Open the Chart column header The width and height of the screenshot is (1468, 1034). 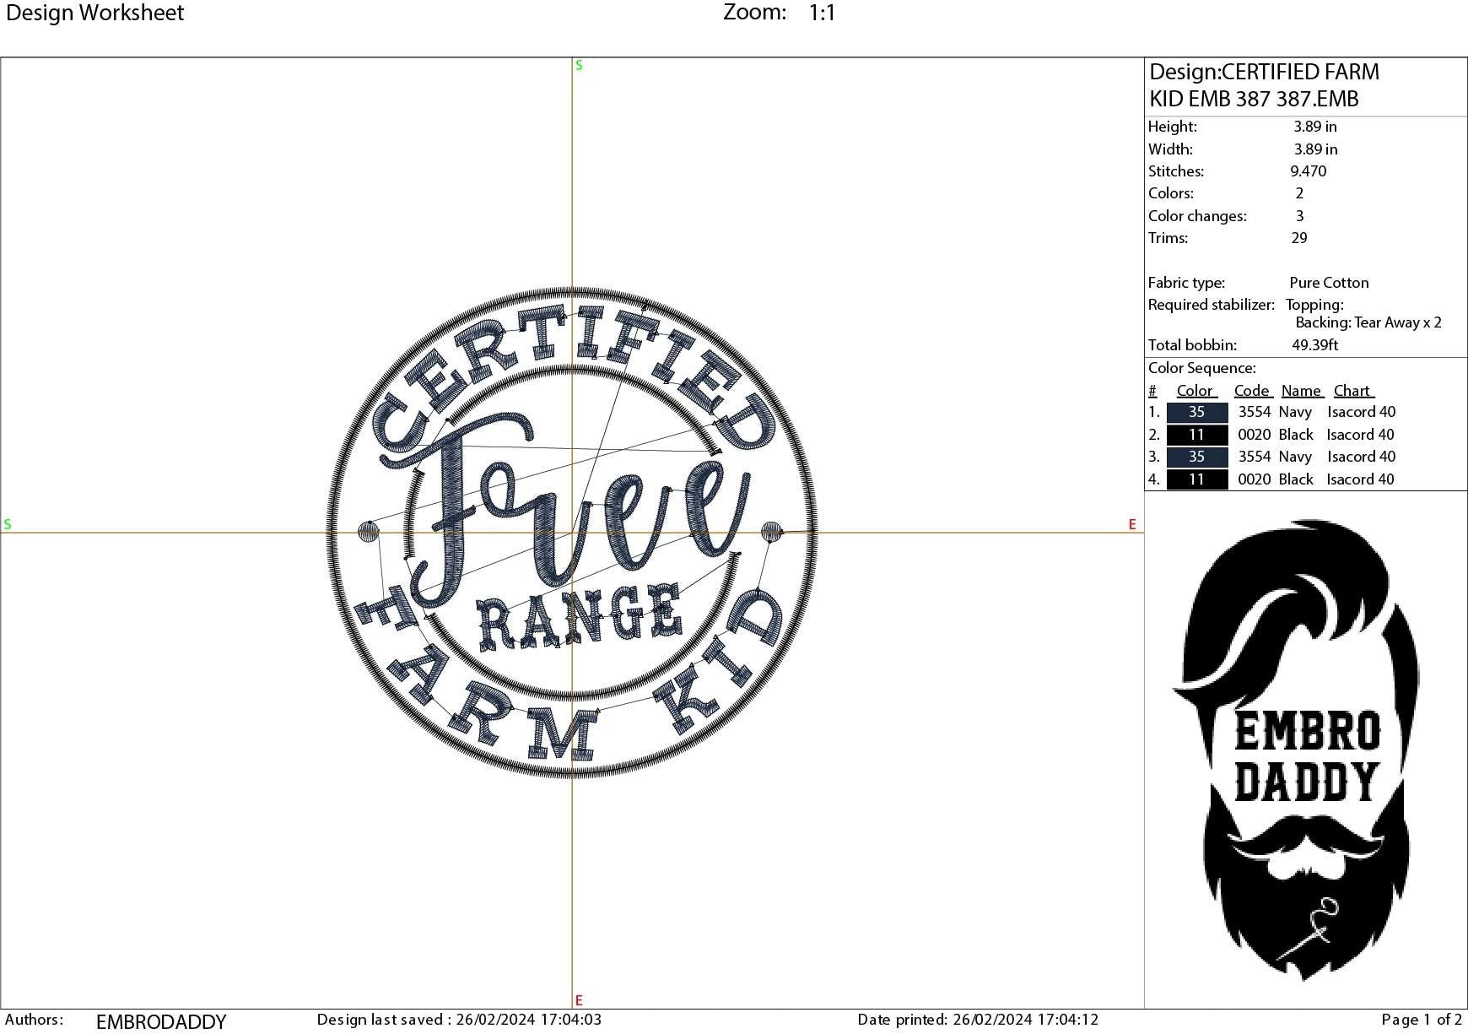[x=1353, y=390]
